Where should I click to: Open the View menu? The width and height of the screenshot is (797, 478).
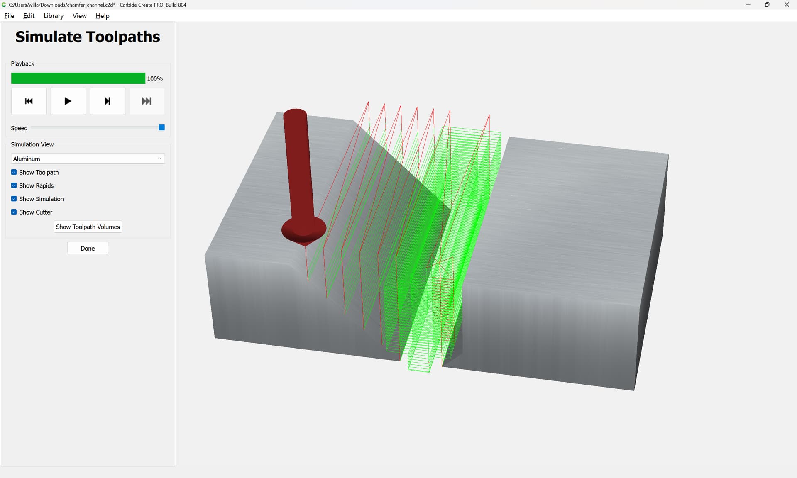coord(79,16)
